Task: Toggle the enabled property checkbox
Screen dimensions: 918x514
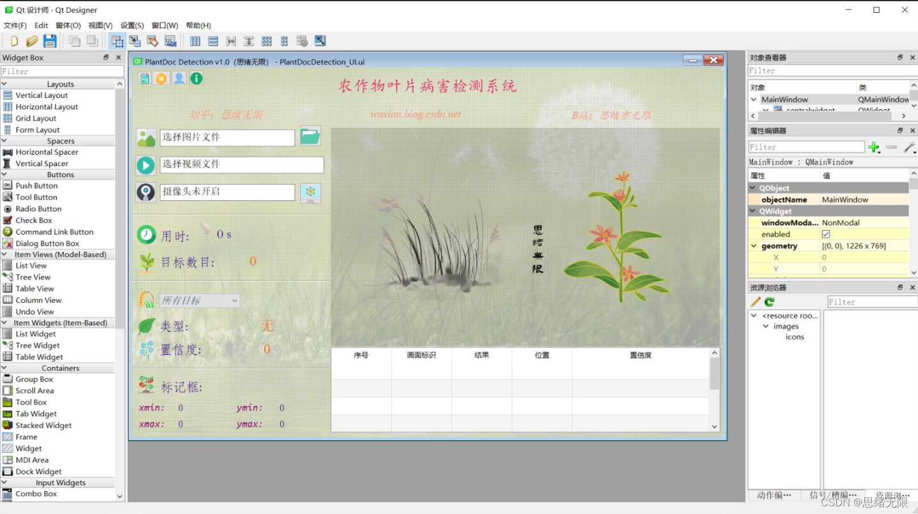Action: point(825,234)
